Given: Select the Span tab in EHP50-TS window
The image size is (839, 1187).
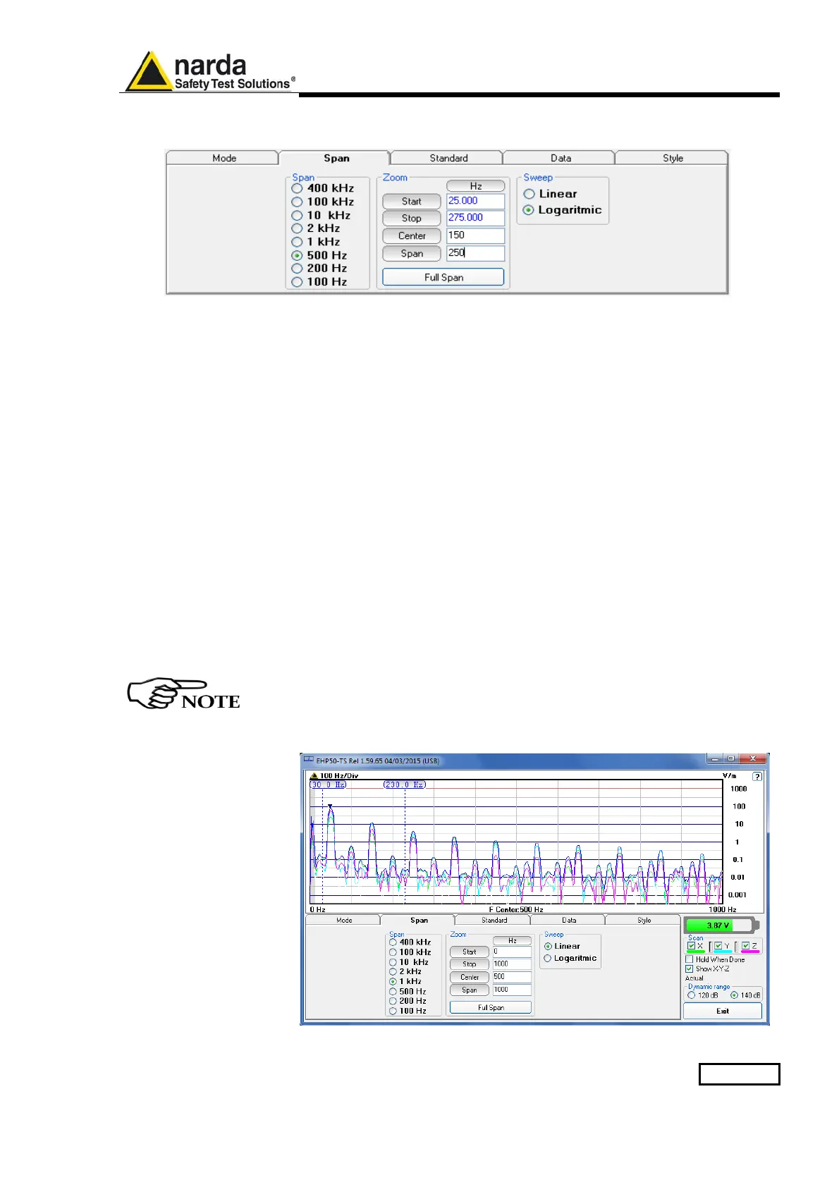Looking at the screenshot, I should [x=419, y=920].
